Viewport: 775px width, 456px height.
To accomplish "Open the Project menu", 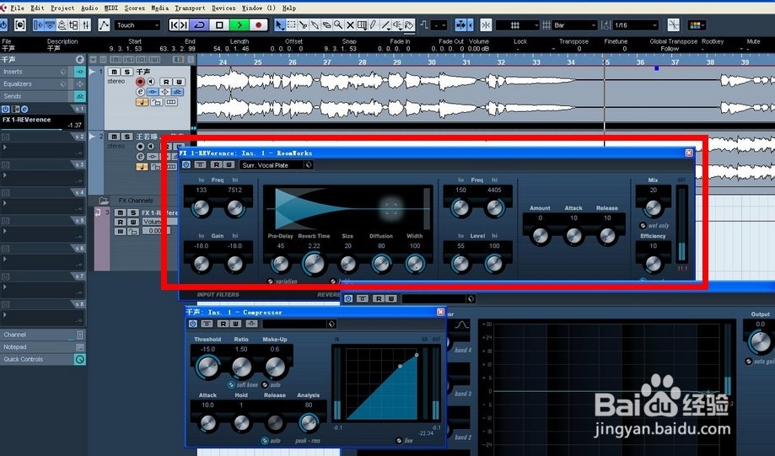I will (x=62, y=8).
